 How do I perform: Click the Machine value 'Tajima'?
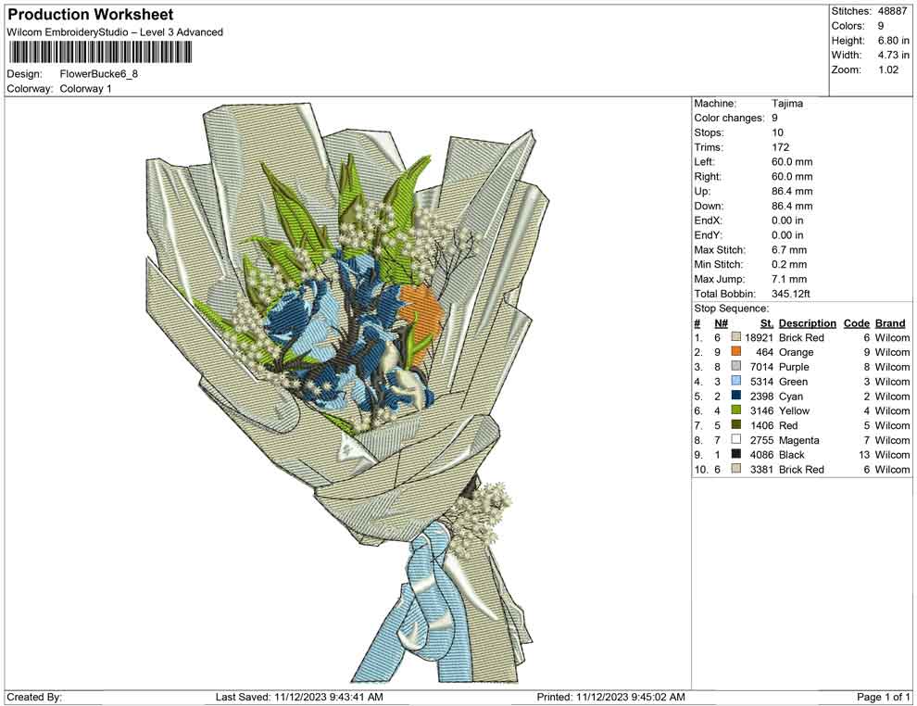[787, 104]
